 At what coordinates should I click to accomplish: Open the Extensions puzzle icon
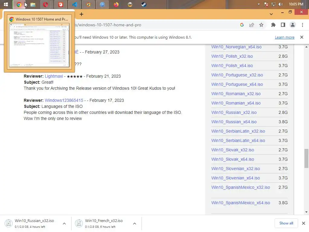273,25
